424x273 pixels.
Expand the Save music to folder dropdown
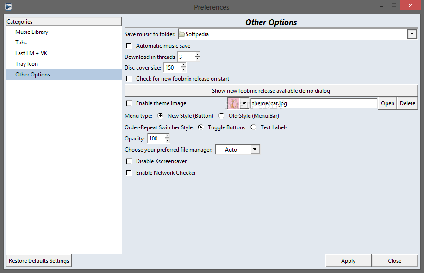(x=412, y=34)
